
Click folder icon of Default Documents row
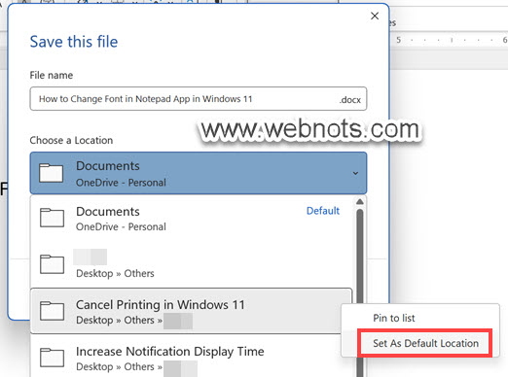click(x=52, y=218)
